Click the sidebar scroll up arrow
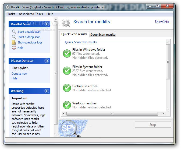The image size is (181, 150). (x=56, y=19)
